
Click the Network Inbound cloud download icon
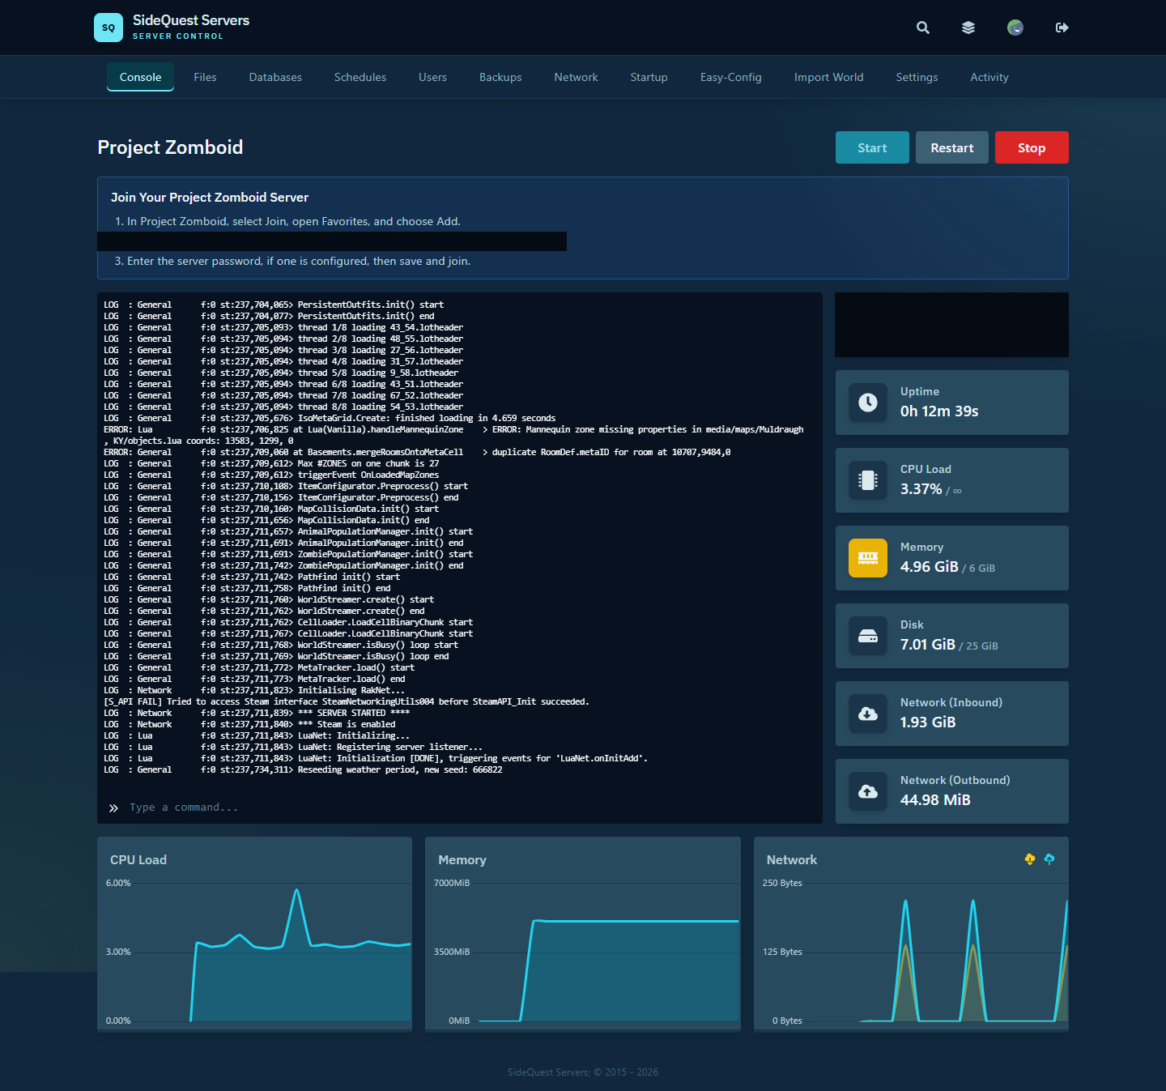tap(868, 714)
